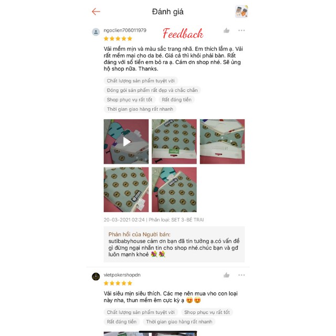336x336 pixels.
Task: View second review photo with green label
Action: [x=174, y=142]
